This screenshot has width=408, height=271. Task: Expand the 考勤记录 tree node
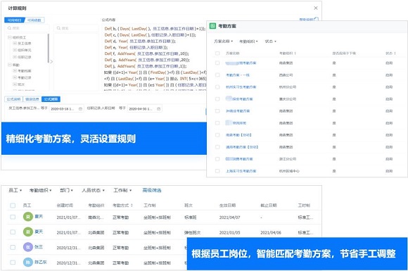tap(15, 77)
